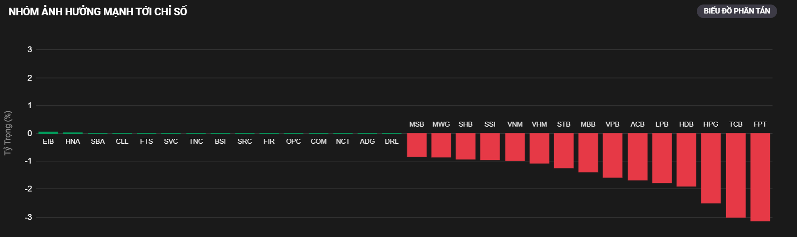This screenshot has width=797, height=237.
Task: Select the MSB label above its bar
Action: pos(417,124)
